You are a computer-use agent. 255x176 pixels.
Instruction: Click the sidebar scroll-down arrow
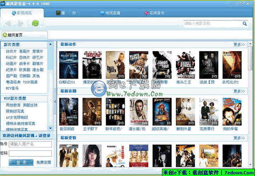pyautogui.click(x=50, y=128)
